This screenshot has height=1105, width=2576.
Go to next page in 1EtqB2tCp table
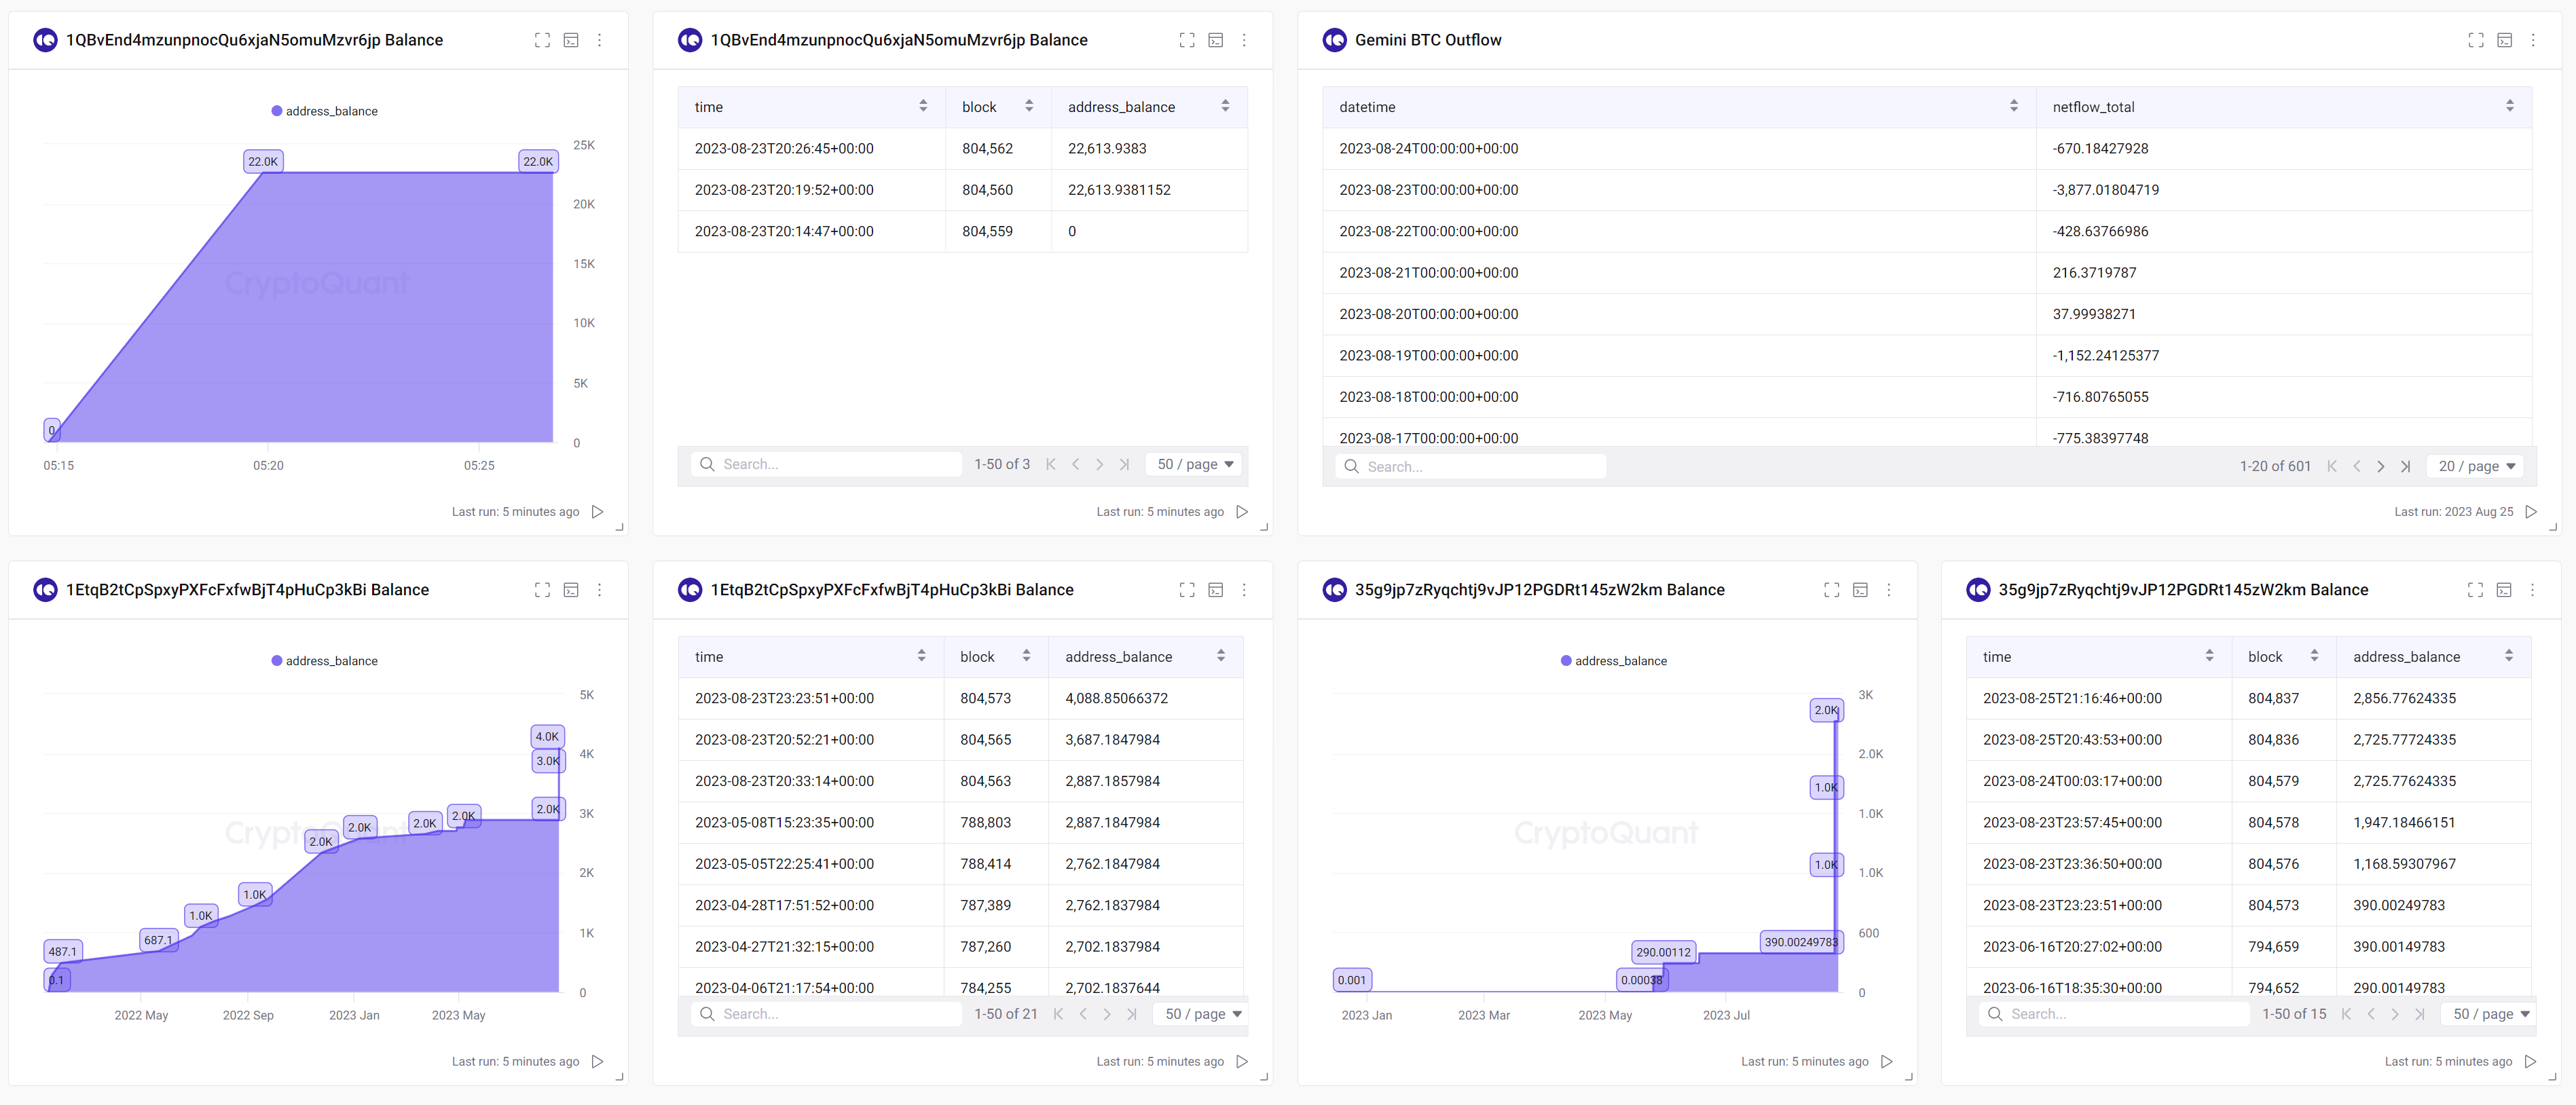tap(1107, 1014)
